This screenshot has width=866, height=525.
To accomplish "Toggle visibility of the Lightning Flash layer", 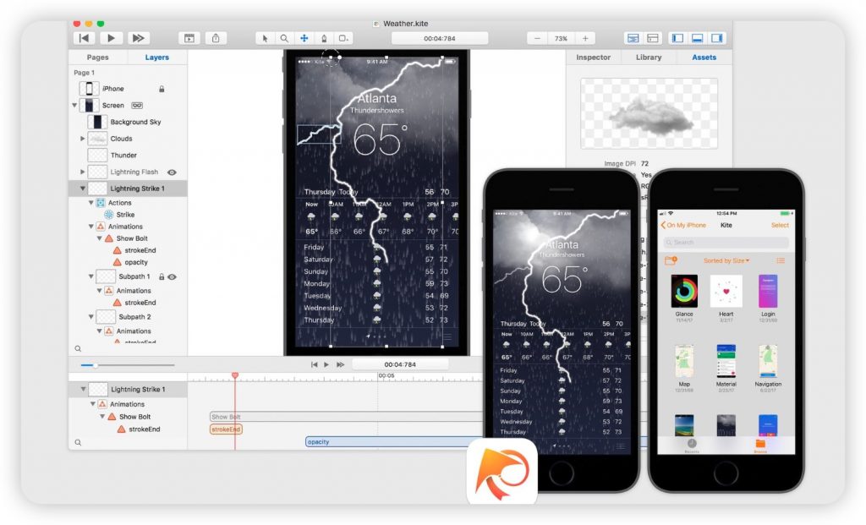I will point(171,172).
